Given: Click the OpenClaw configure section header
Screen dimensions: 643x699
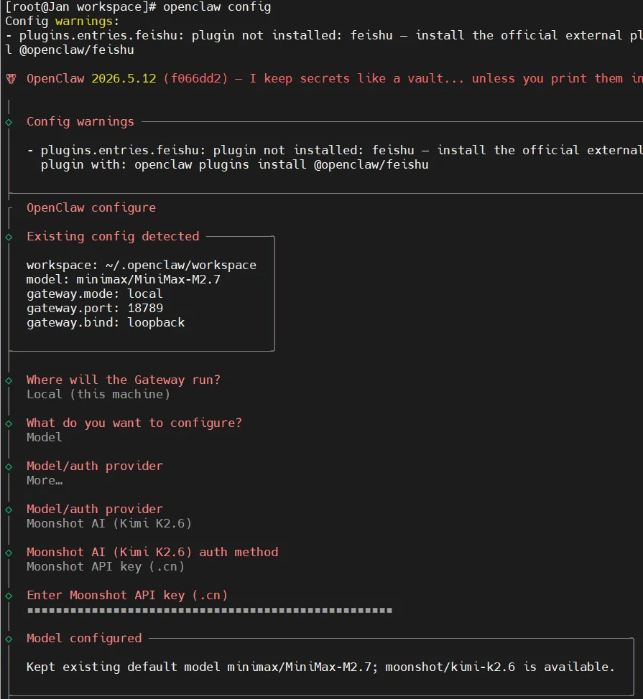Looking at the screenshot, I should pos(91,207).
